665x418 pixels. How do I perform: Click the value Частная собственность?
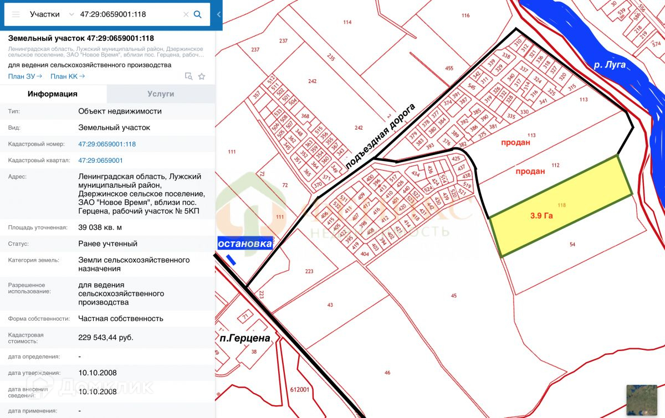pos(121,318)
